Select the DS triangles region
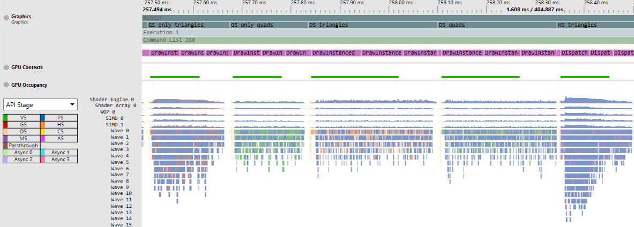 tap(373, 25)
